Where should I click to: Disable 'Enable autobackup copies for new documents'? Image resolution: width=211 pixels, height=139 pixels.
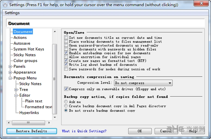click(x=66, y=53)
